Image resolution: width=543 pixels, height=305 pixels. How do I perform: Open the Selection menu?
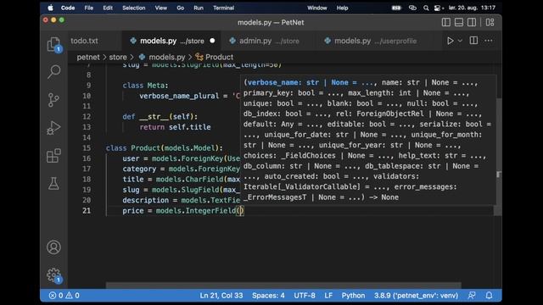(134, 8)
